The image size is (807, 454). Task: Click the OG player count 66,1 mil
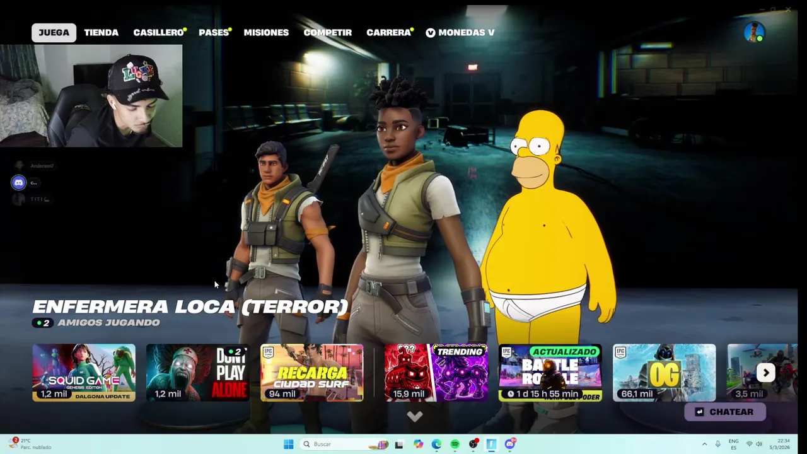(637, 393)
